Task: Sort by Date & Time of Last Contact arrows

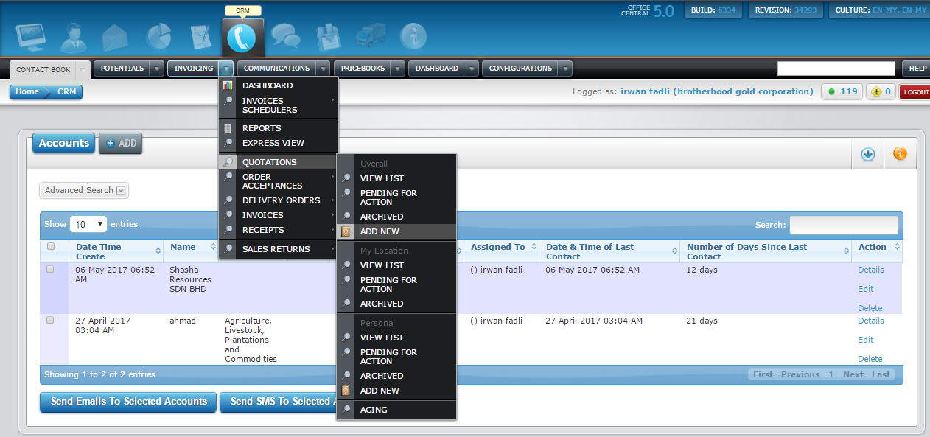Action: (x=675, y=251)
